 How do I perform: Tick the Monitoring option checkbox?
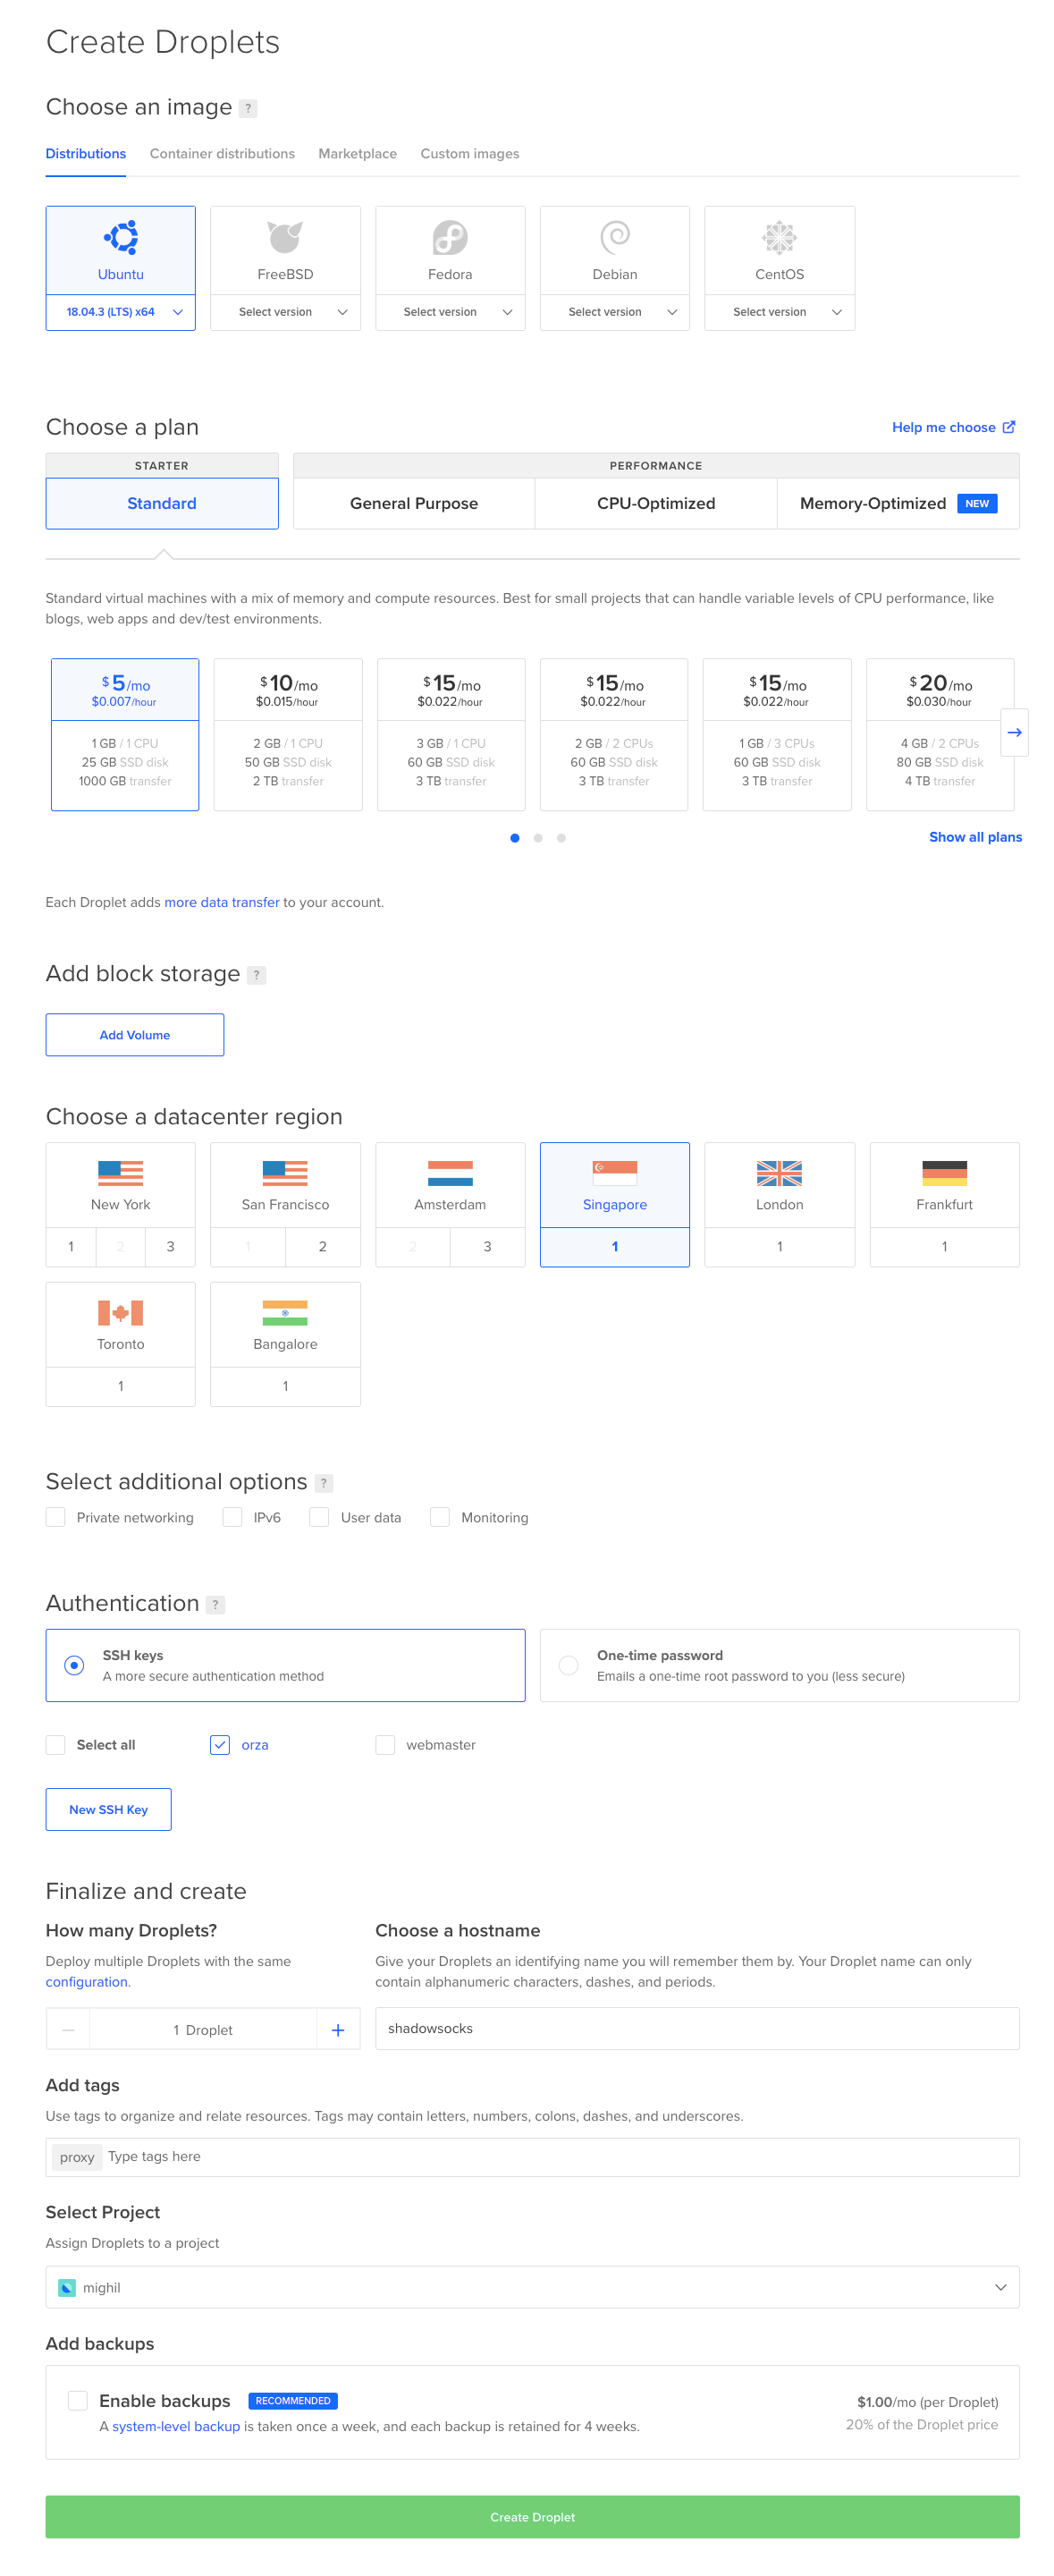440,1517
